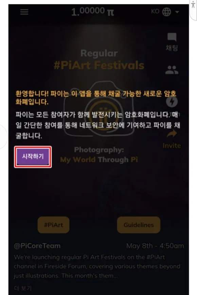This screenshot has height=295, width=197.
Task: Open the chat bubble icon
Action: pos(172,37)
